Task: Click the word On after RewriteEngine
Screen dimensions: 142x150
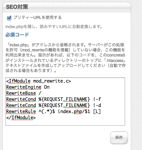Action: (47, 87)
